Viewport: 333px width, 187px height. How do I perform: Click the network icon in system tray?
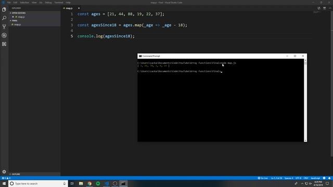pyautogui.click(x=306, y=183)
